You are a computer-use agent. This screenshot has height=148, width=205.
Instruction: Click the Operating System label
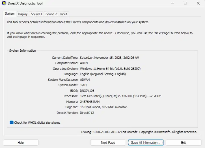[65, 69]
